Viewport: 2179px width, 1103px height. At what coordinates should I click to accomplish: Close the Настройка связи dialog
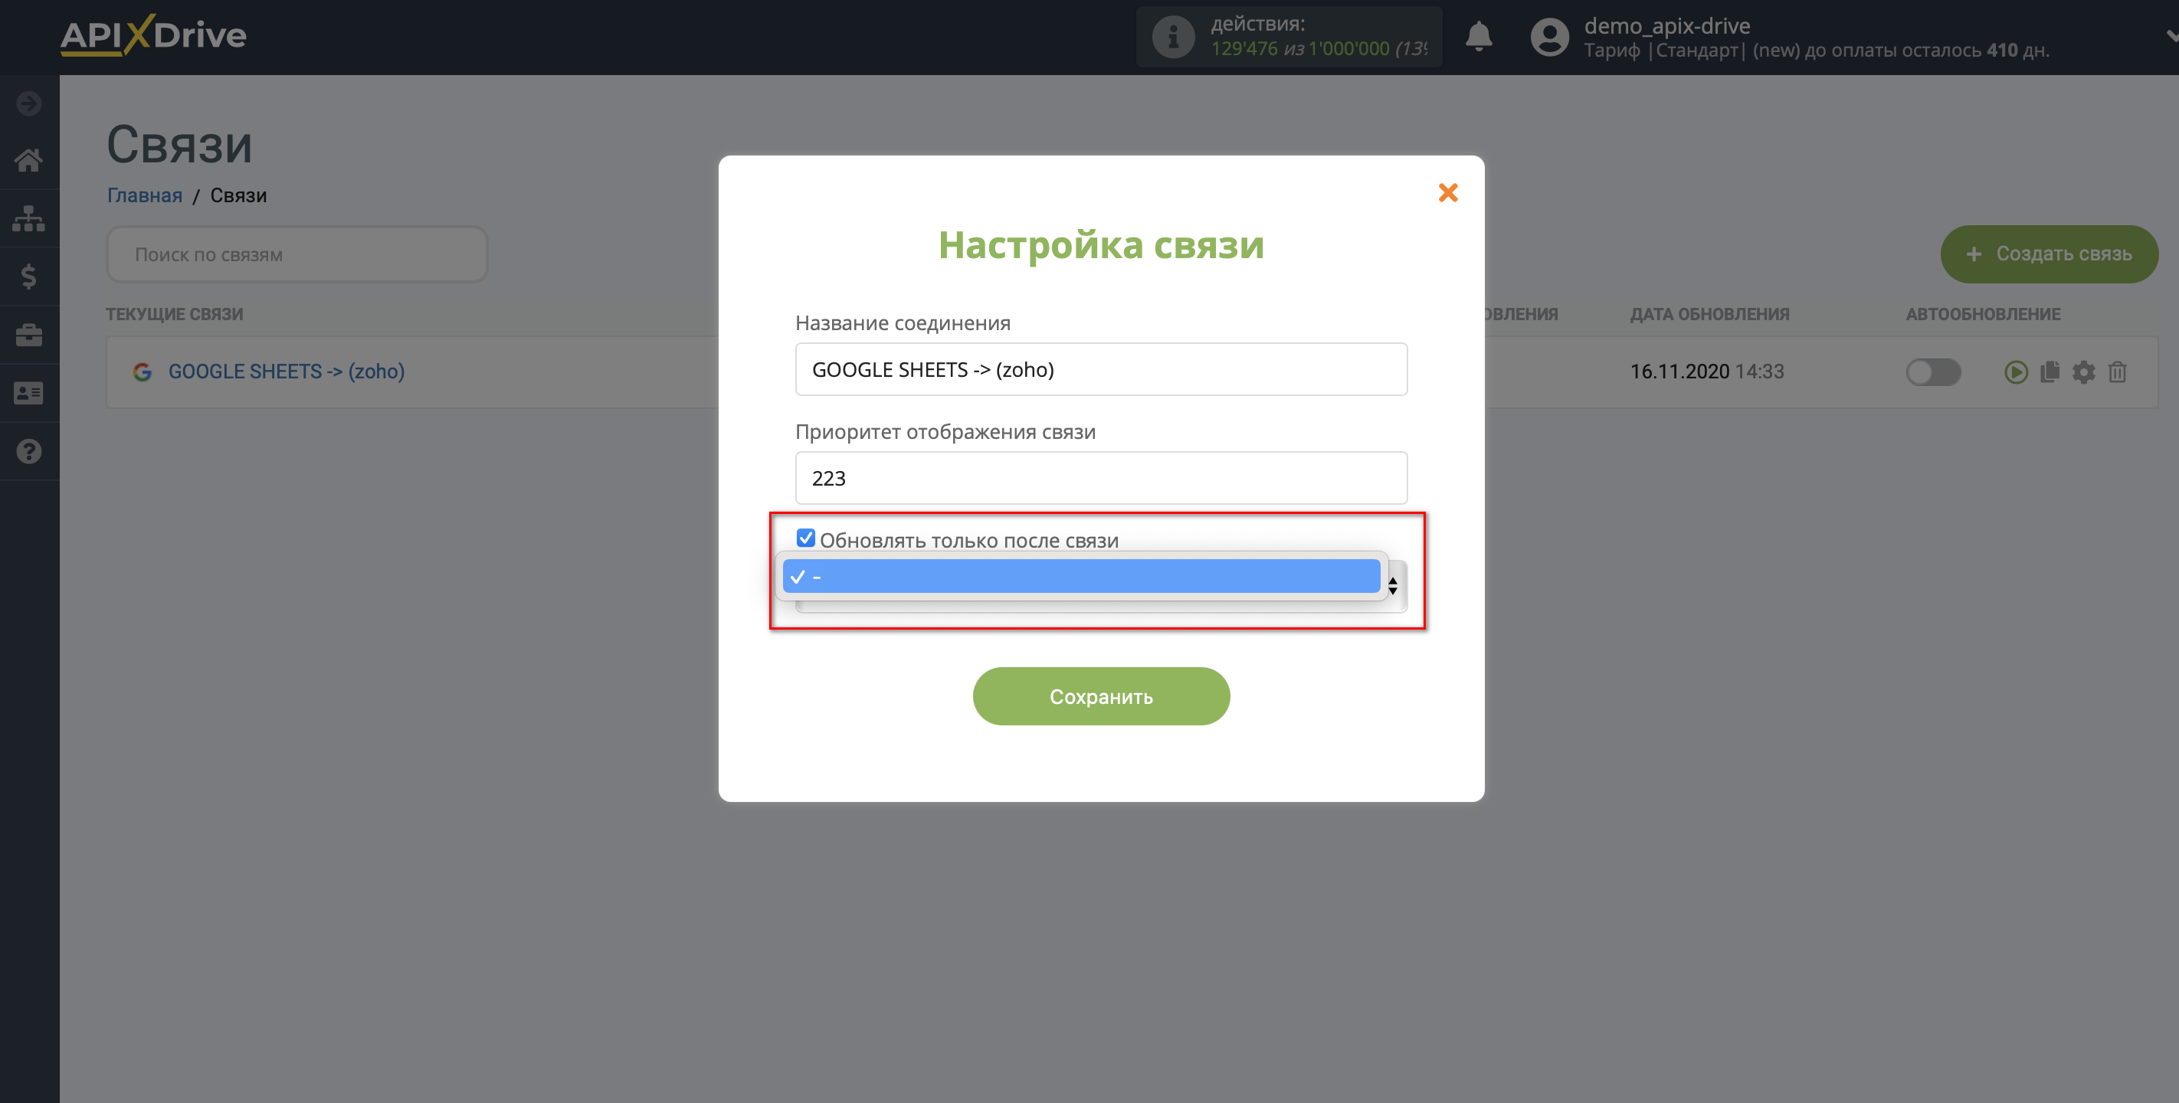pyautogui.click(x=1447, y=193)
